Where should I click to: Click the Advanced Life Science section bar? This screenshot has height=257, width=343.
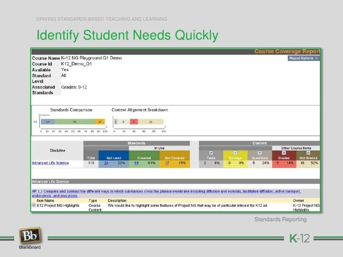(x=176, y=181)
